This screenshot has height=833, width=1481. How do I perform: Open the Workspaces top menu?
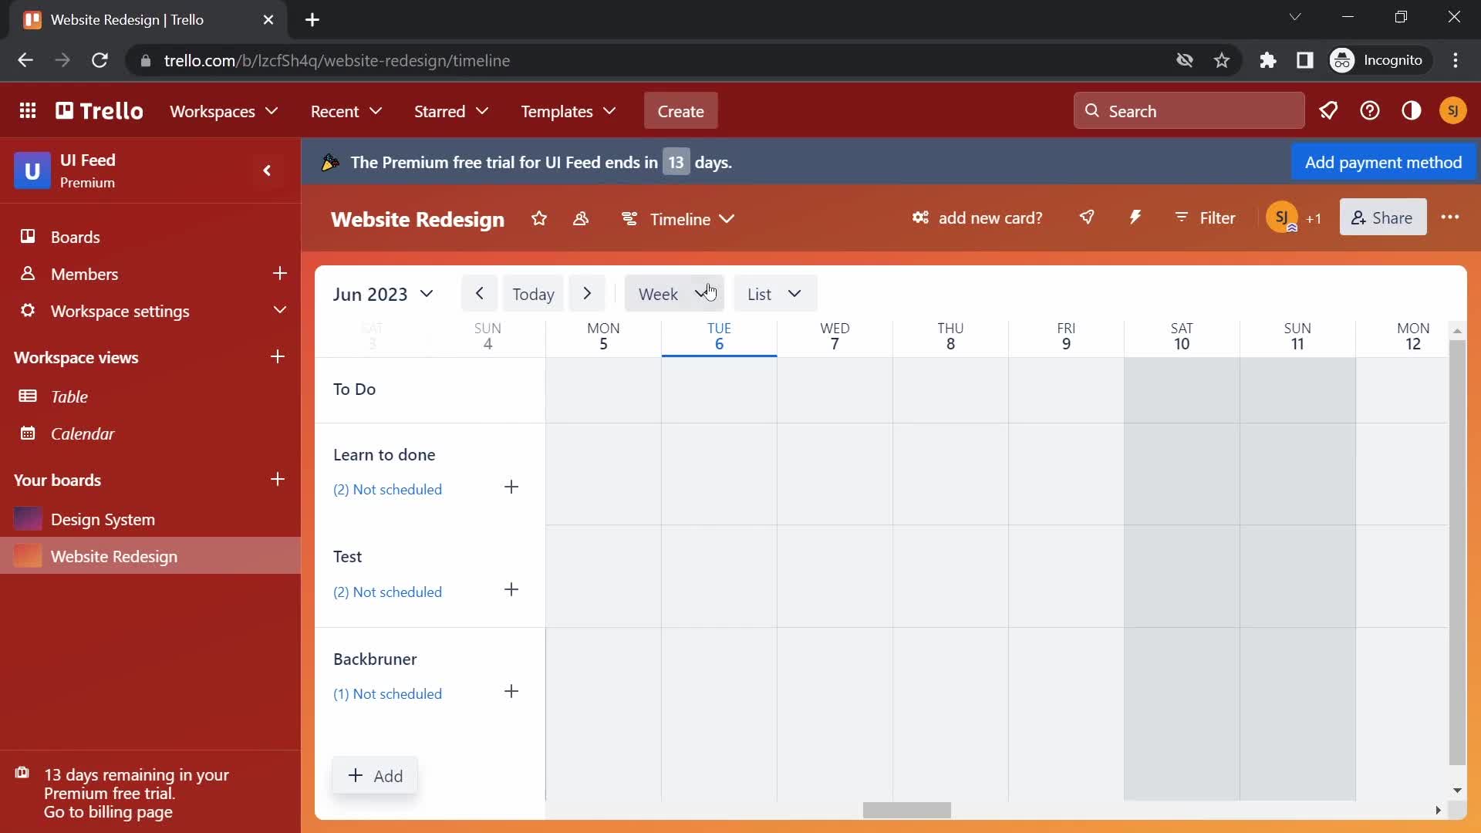click(x=224, y=111)
